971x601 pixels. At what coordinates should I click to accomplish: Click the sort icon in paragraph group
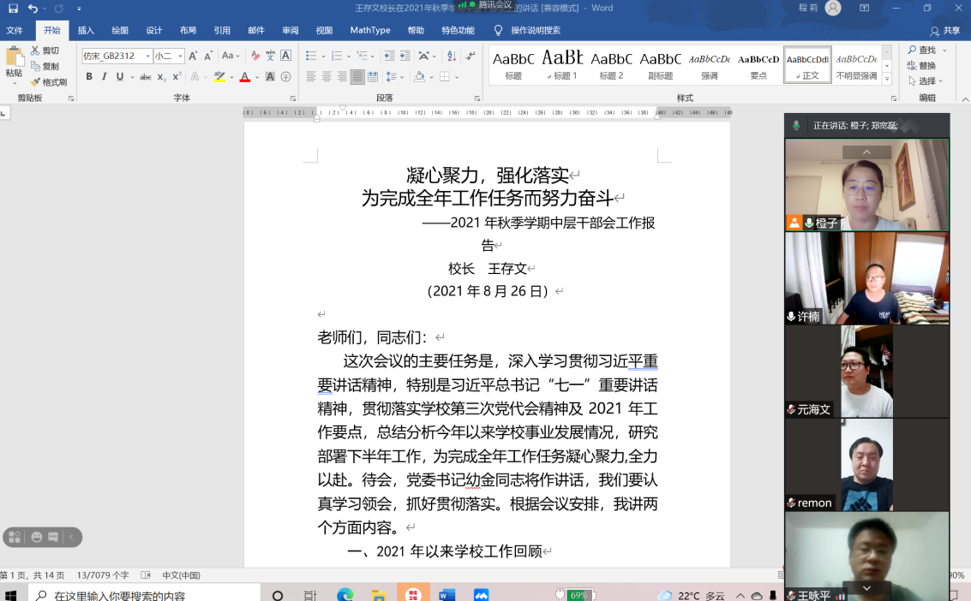point(451,56)
